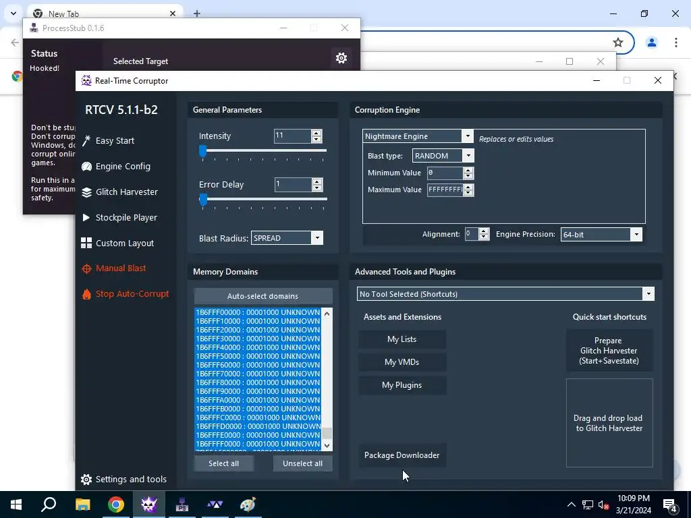
Task: Open Custom Layout section
Action: tap(125, 243)
